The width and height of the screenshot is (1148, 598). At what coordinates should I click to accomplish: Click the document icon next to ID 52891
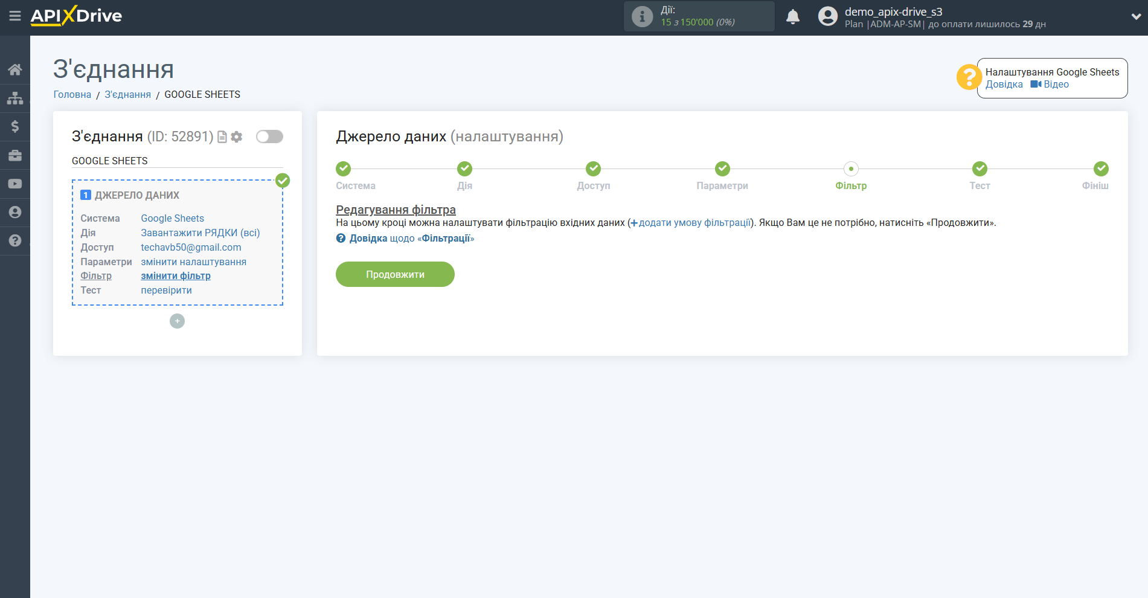click(222, 137)
